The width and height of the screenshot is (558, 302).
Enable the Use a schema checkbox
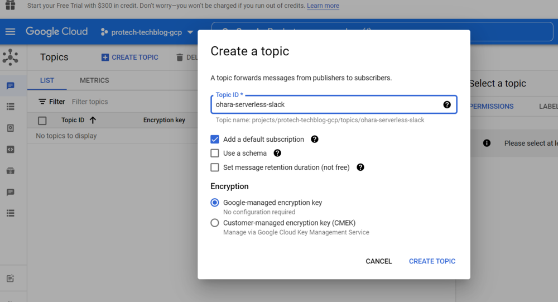(x=215, y=153)
